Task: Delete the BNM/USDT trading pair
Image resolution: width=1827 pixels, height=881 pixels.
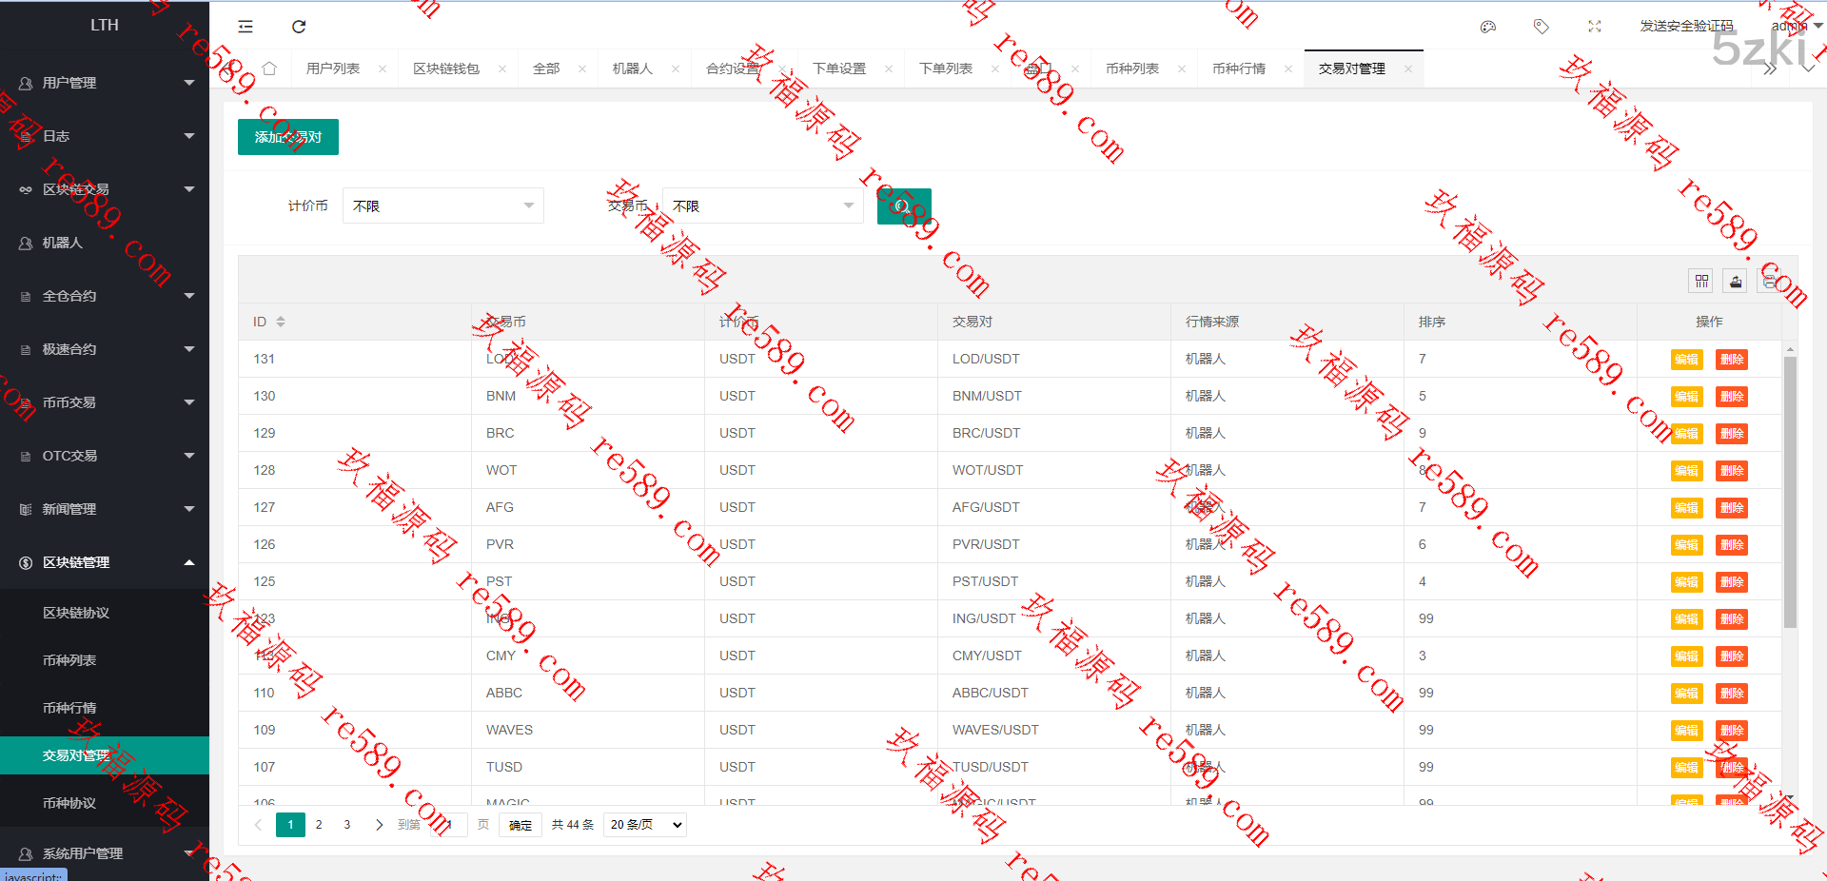Action: 1732,397
